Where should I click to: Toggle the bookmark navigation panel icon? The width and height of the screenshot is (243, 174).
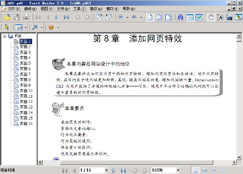(x=190, y=17)
